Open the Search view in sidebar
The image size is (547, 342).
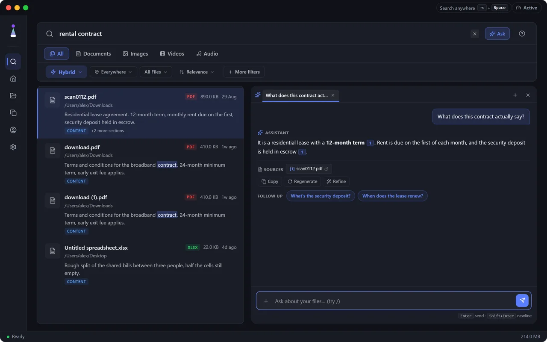pos(13,62)
